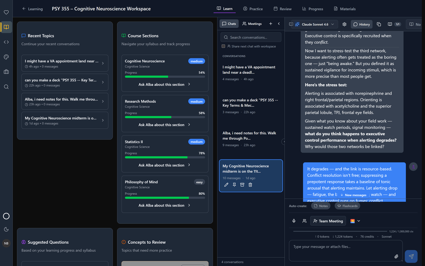This screenshot has height=266, width=425.
Task: Open the Claude Sonnet 4.6 model dropdown
Action: coord(314,24)
